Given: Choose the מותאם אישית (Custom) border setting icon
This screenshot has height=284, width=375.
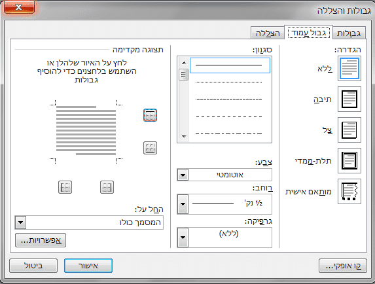Looking at the screenshot, I should tap(349, 191).
